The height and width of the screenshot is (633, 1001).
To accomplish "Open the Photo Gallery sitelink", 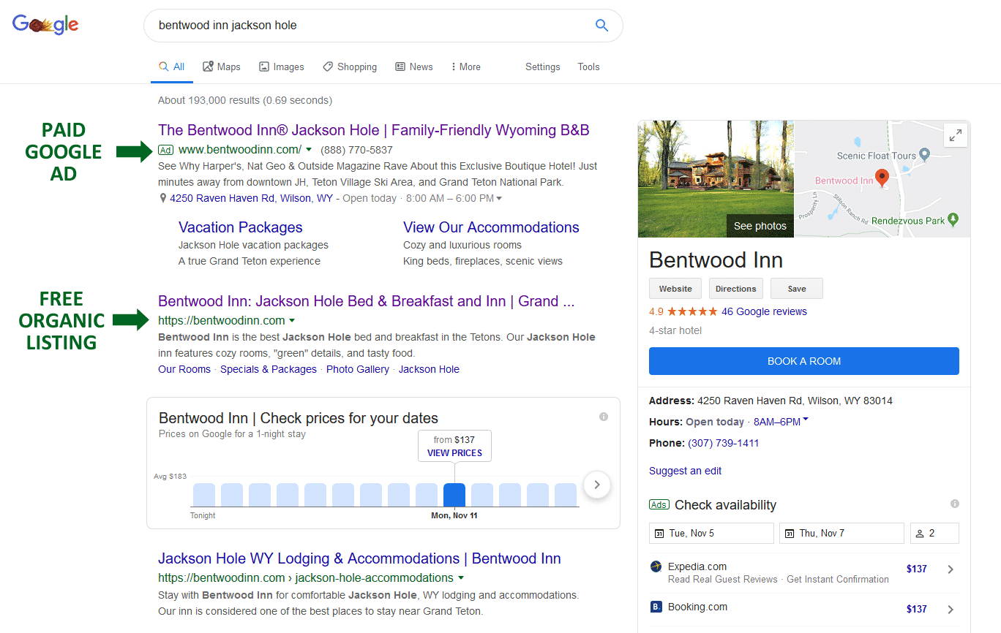I will point(358,369).
